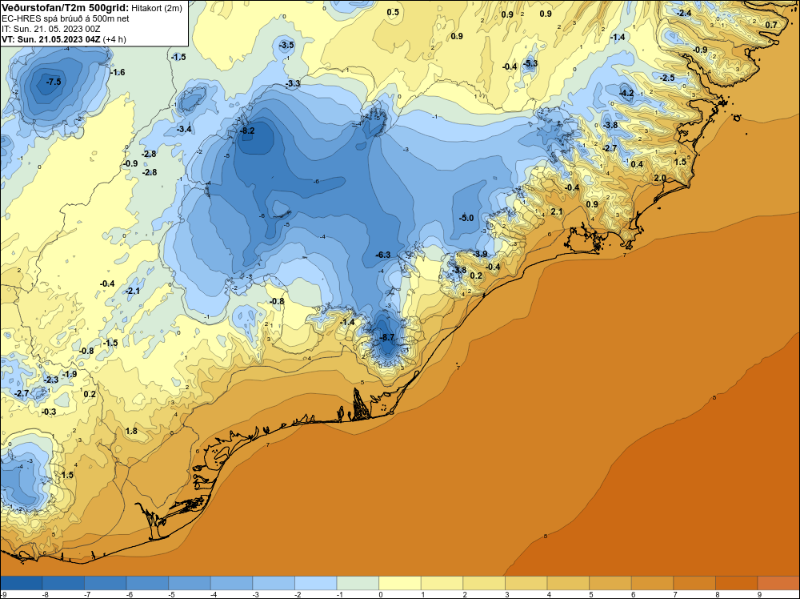This screenshot has height=599, width=800.
Task: Click the 0.7 temperature value
Action: tap(771, 25)
